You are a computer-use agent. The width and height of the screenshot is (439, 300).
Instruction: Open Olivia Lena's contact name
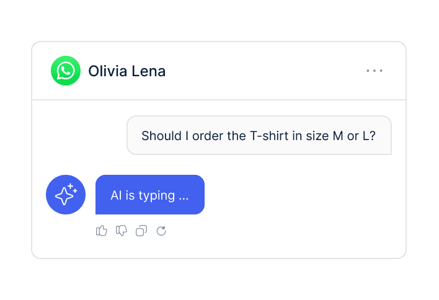[x=126, y=71]
